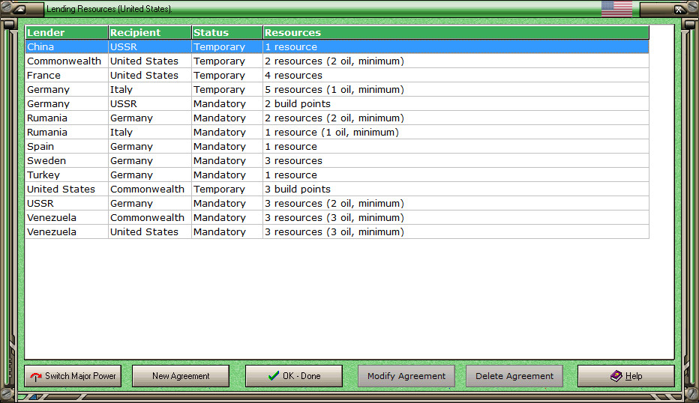Viewport: 699px width, 403px height.
Task: Sort by the Lender column header
Action: [x=67, y=32]
